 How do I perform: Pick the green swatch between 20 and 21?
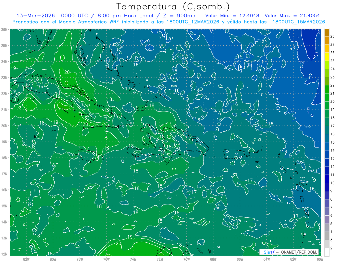(327, 97)
